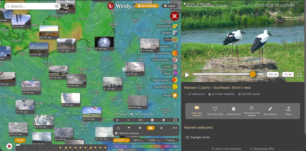Image resolution: width=306 pixels, height=151 pixels.
Task: Show the flag points-of-interest icon
Action: 129,128
